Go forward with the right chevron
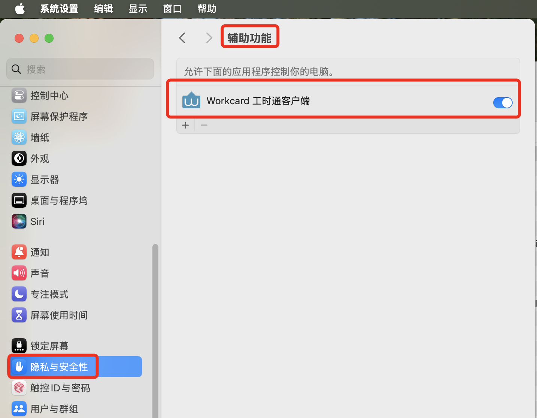The width and height of the screenshot is (537, 418). click(x=209, y=38)
